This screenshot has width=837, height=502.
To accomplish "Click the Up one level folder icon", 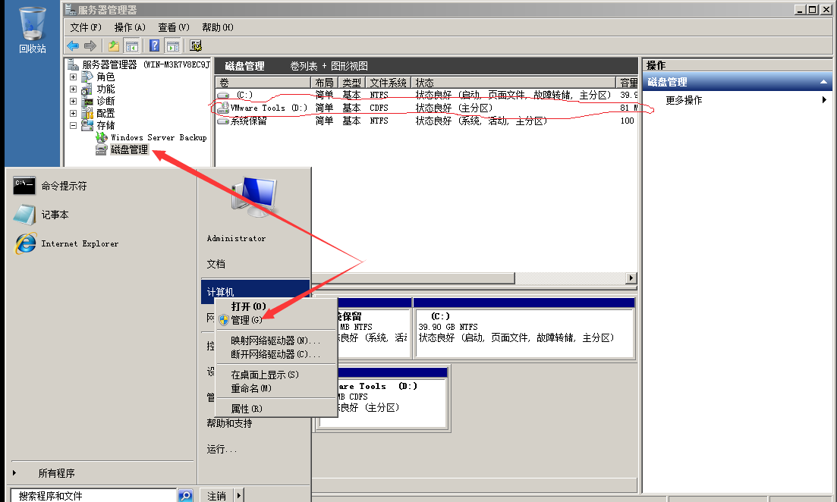I will tap(114, 46).
